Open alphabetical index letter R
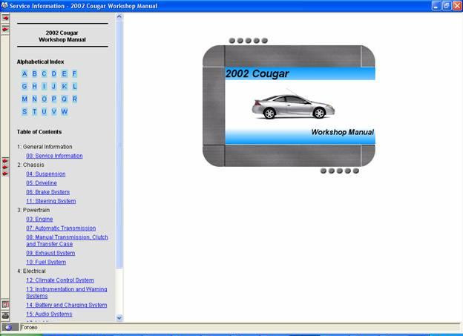This screenshot has width=463, height=336. pos(75,99)
